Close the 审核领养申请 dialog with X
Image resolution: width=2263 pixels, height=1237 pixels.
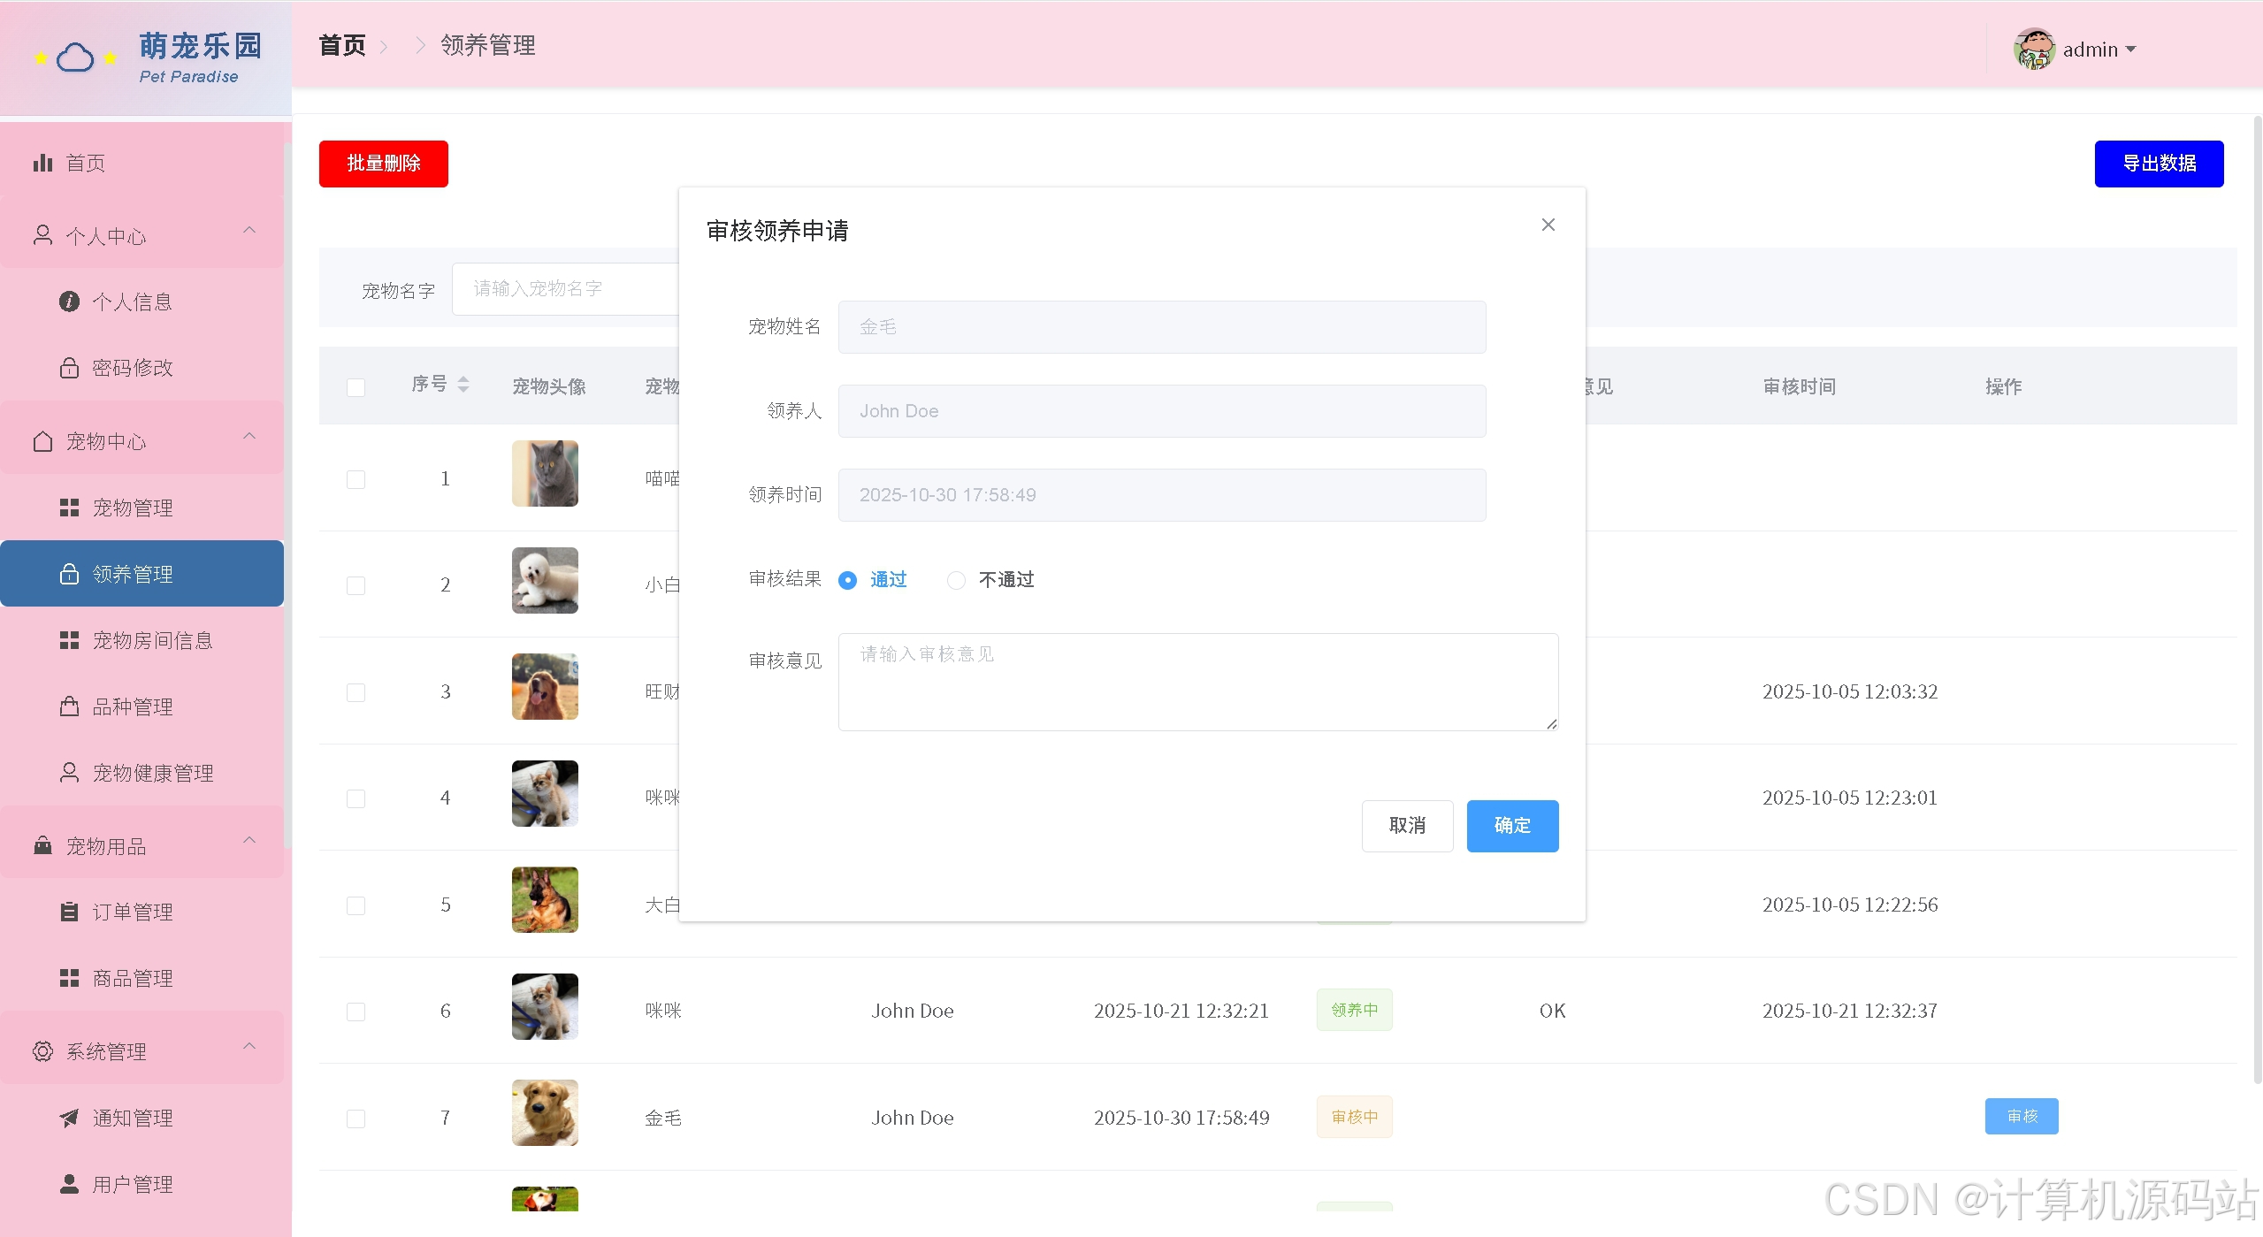(x=1548, y=225)
